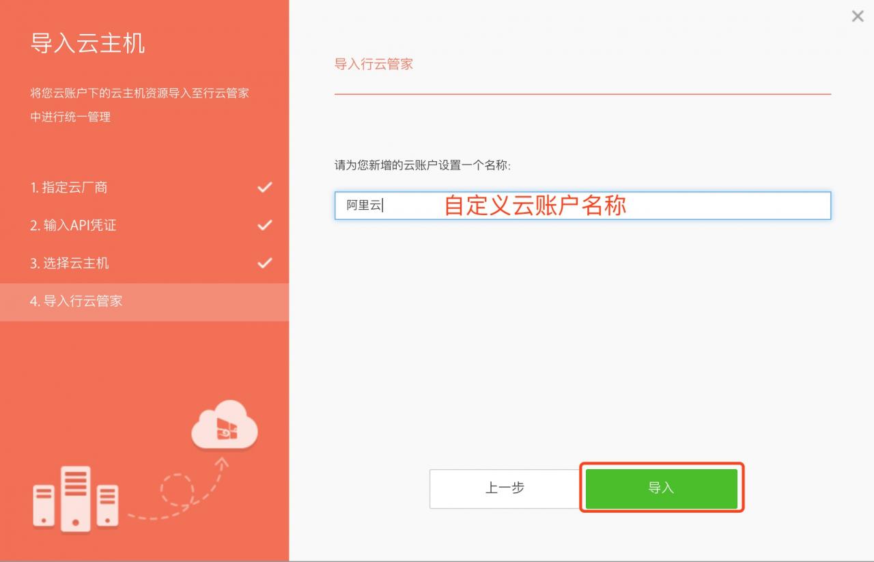Click the checkmark beside 指定云厂商
The width and height of the screenshot is (874, 562).
click(264, 187)
